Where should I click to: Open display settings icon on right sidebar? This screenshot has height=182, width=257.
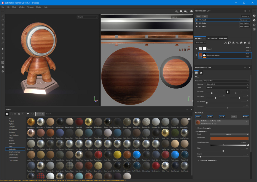pos(254,16)
